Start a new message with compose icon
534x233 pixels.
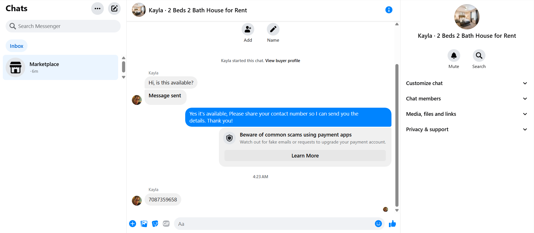point(114,8)
